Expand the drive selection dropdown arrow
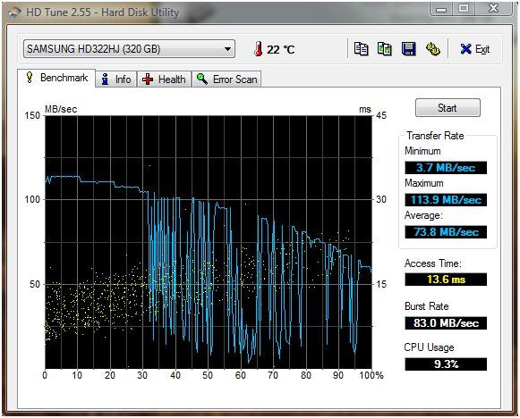Screen dimensions: 520x418 click(x=227, y=49)
